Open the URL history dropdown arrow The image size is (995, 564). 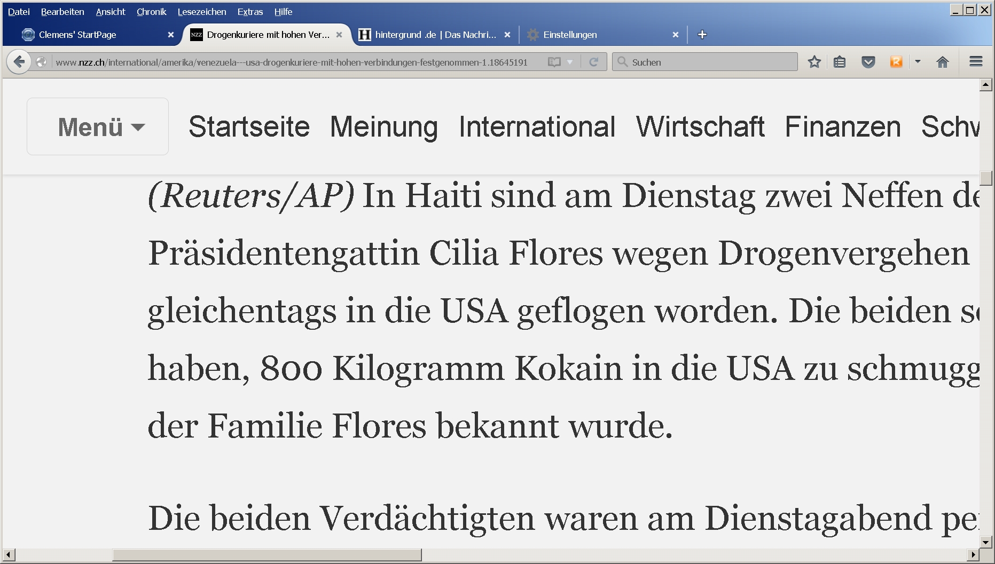pyautogui.click(x=570, y=62)
